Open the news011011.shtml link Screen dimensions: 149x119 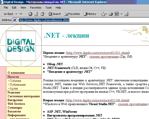coord(98,53)
